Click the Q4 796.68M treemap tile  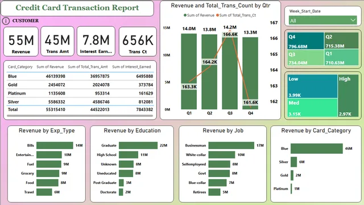coord(305,41)
